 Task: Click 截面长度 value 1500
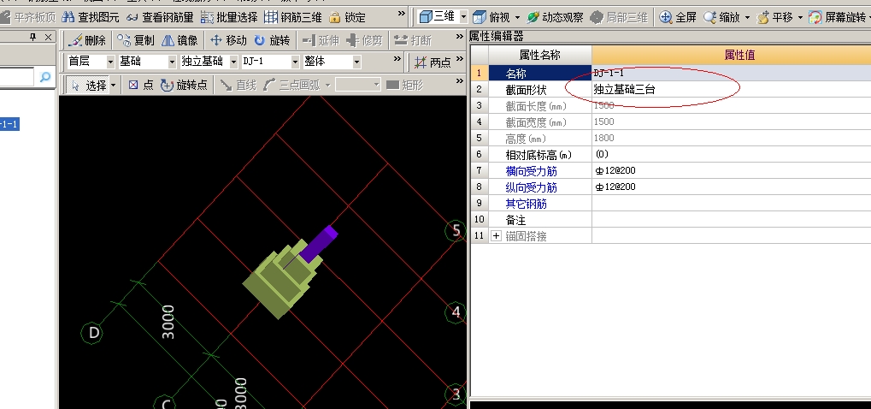coord(603,105)
